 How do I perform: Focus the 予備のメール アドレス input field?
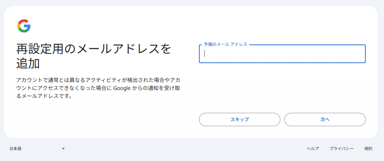(282, 54)
